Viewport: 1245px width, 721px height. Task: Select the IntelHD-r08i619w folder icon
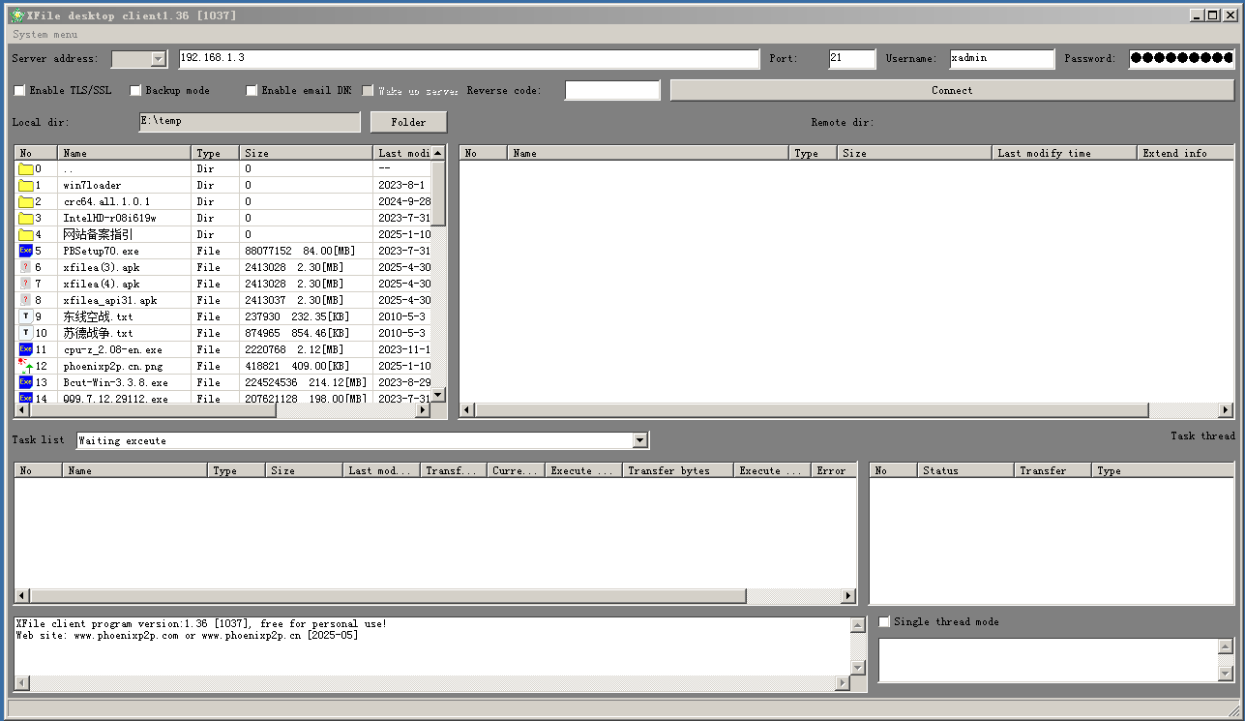pos(25,219)
